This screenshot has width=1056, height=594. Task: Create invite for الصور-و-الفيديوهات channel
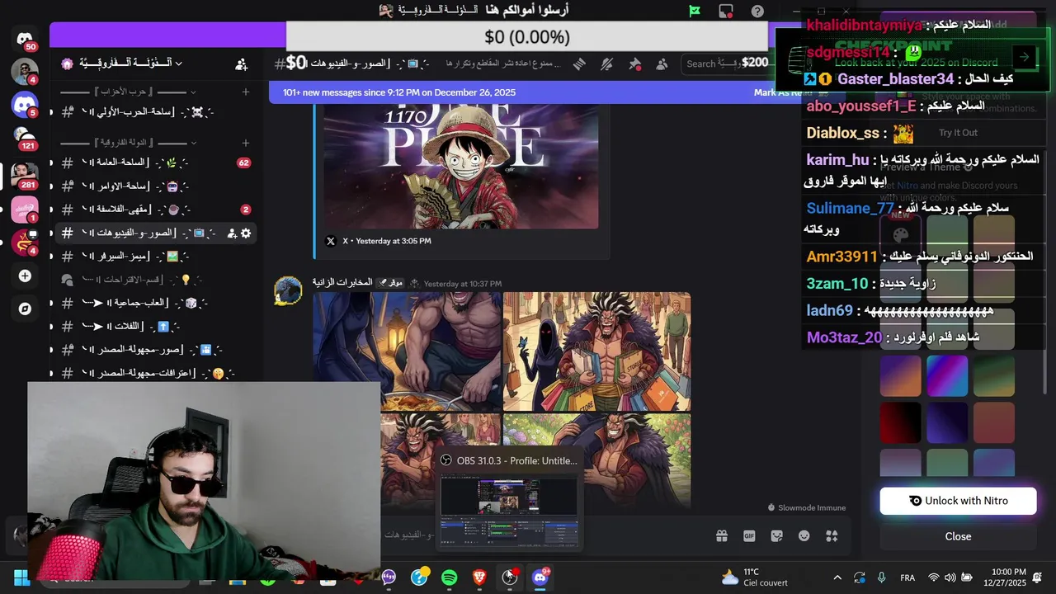point(232,233)
